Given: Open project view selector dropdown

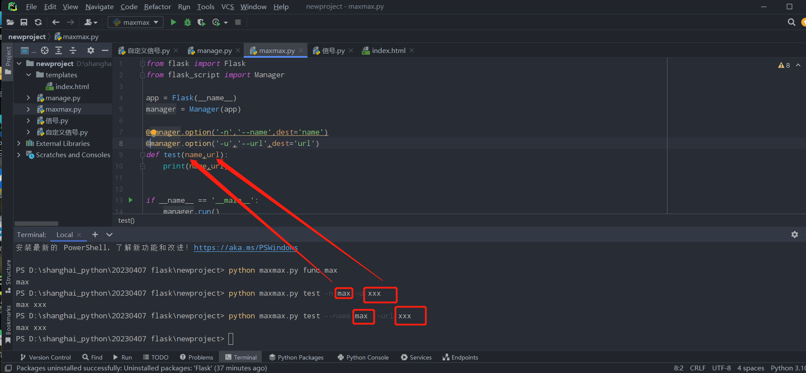Looking at the screenshot, I should (28, 50).
